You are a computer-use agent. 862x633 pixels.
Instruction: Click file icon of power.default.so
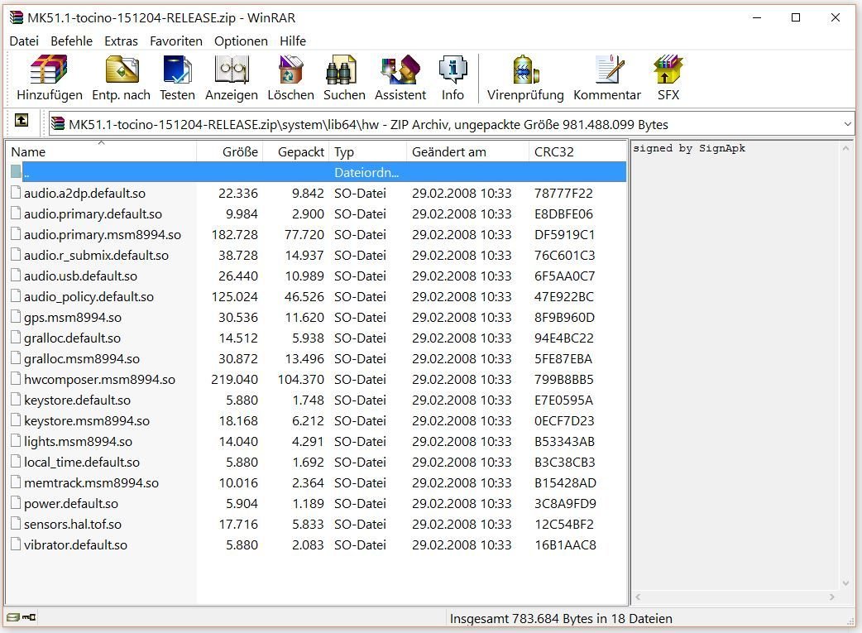tap(16, 503)
